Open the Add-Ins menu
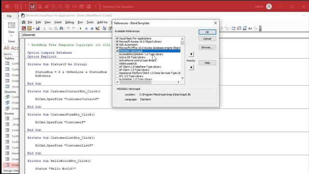The width and height of the screenshot is (309, 174). (x=102, y=22)
